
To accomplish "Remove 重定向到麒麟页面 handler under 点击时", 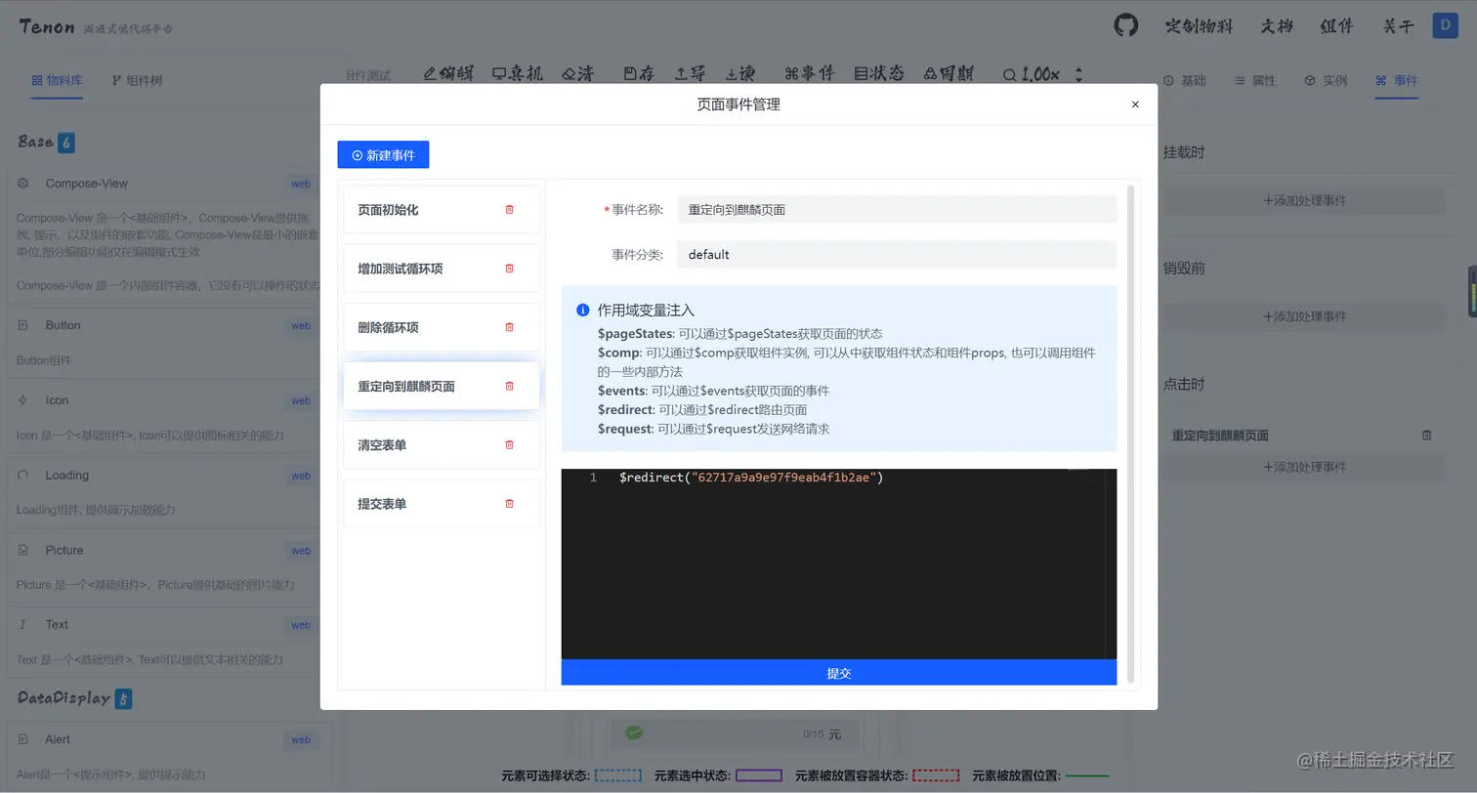I will tap(1426, 436).
